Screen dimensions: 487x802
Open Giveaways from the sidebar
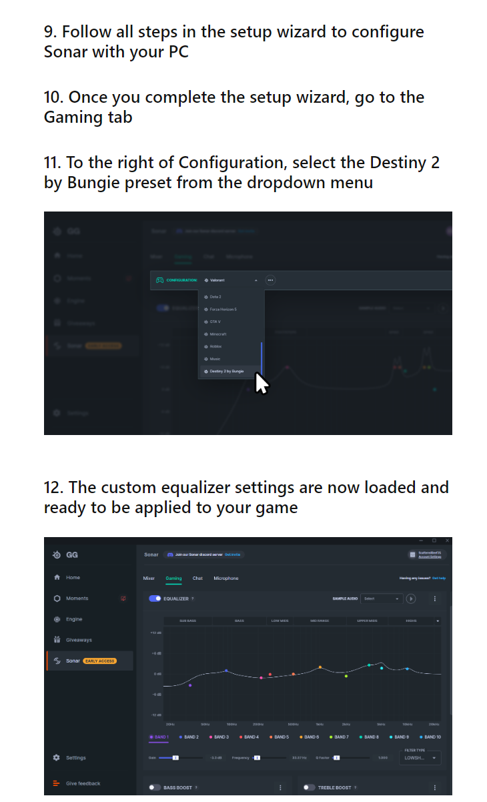72,640
